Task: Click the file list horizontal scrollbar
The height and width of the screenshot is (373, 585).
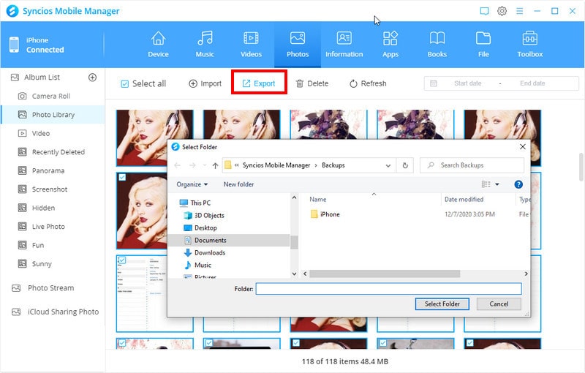Action: 385,274
